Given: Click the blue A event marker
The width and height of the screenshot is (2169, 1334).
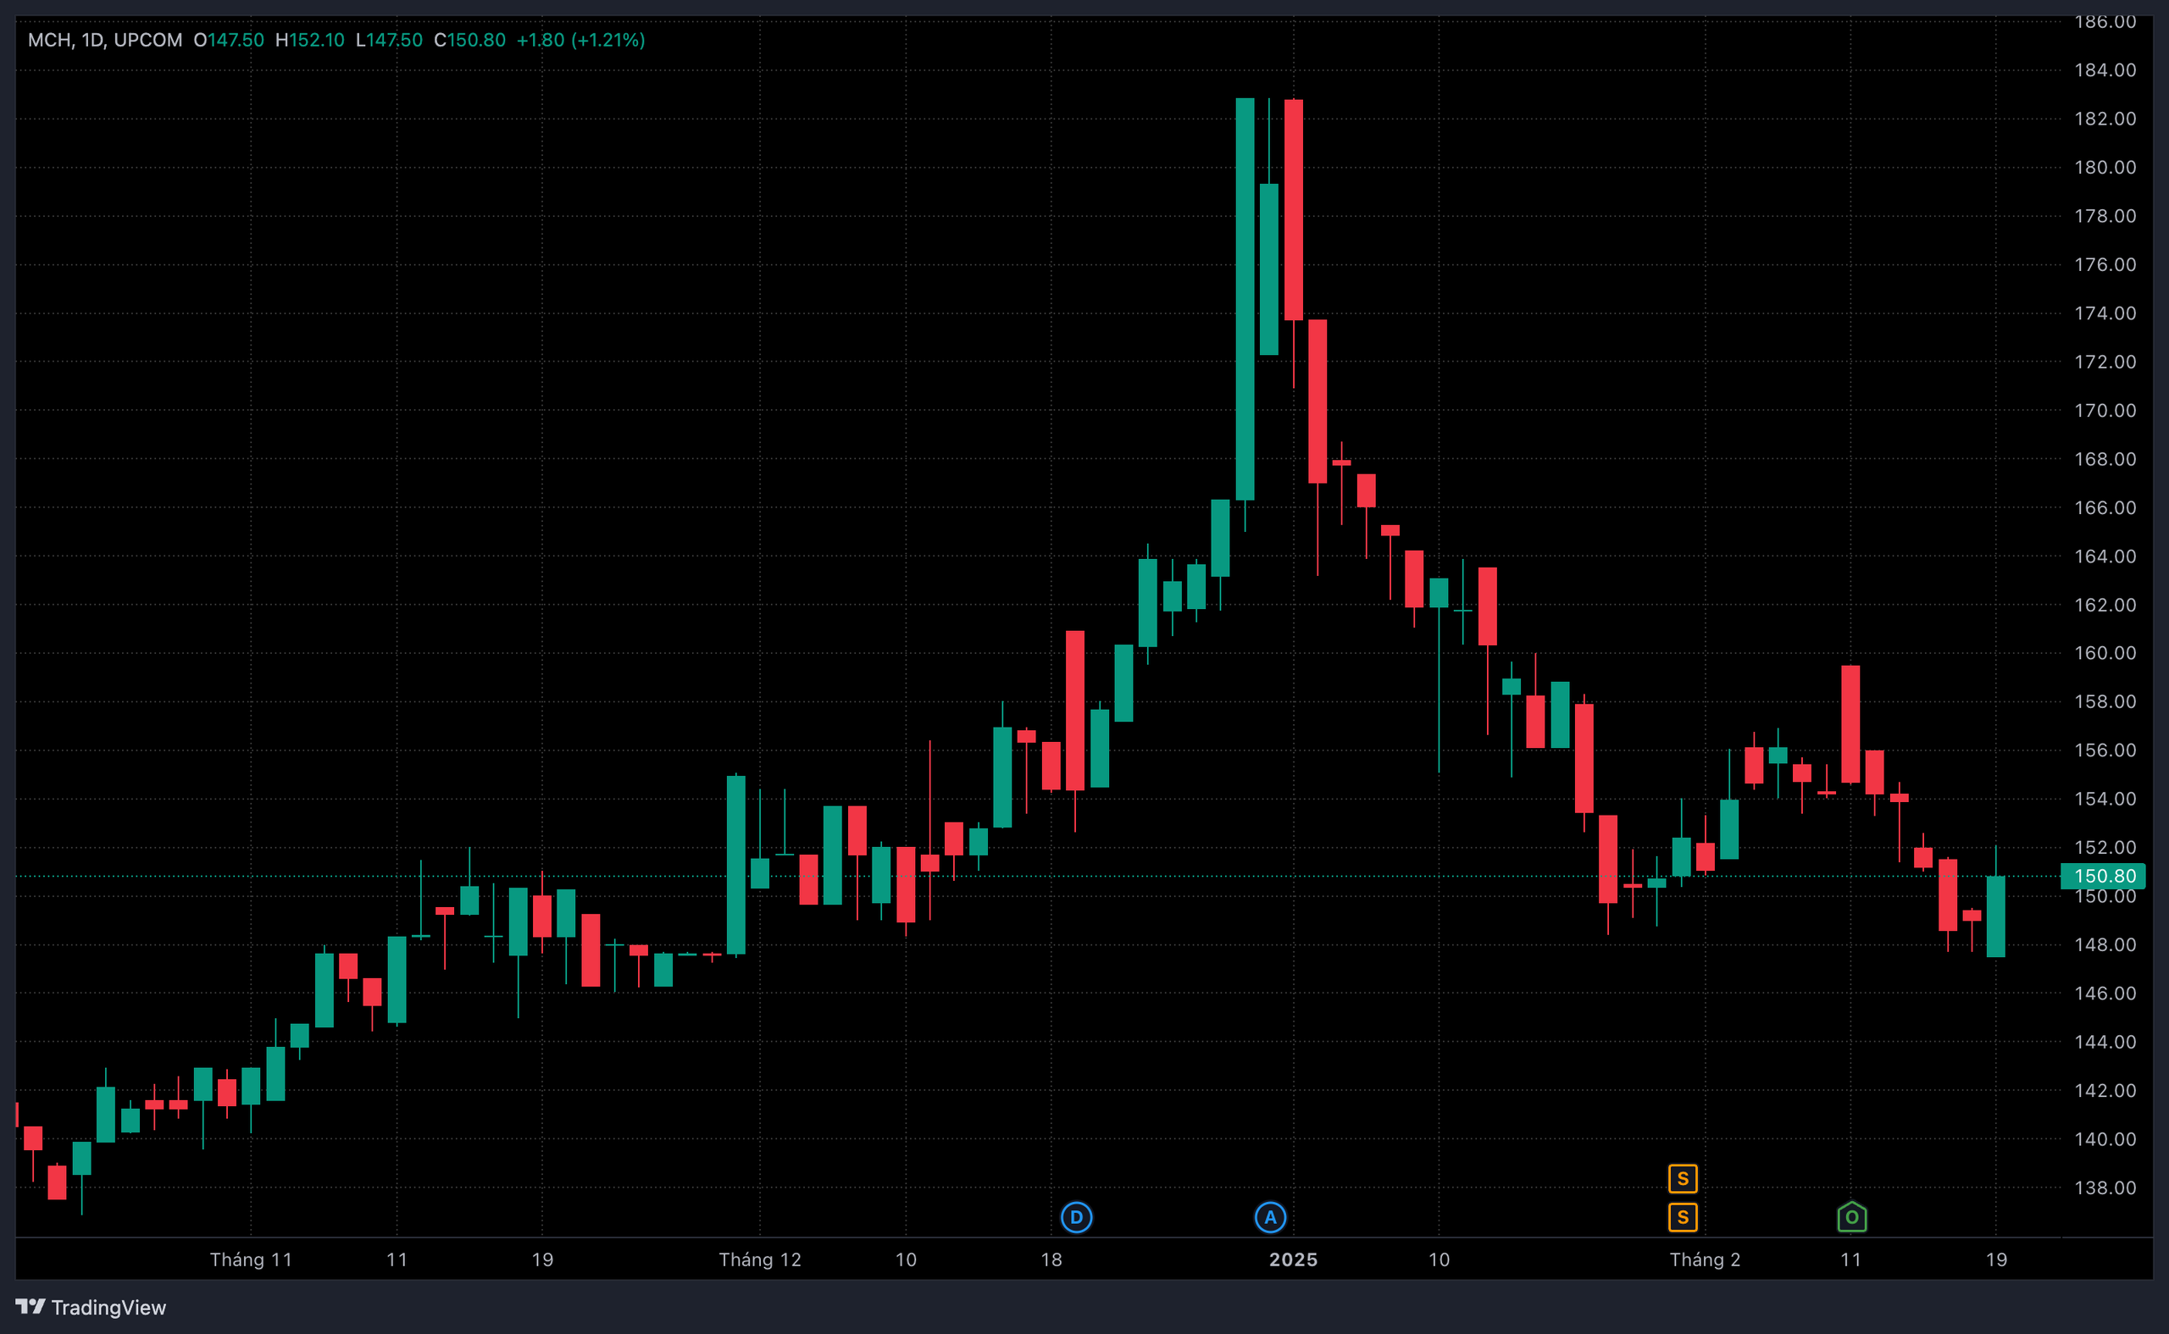Looking at the screenshot, I should pyautogui.click(x=1270, y=1218).
